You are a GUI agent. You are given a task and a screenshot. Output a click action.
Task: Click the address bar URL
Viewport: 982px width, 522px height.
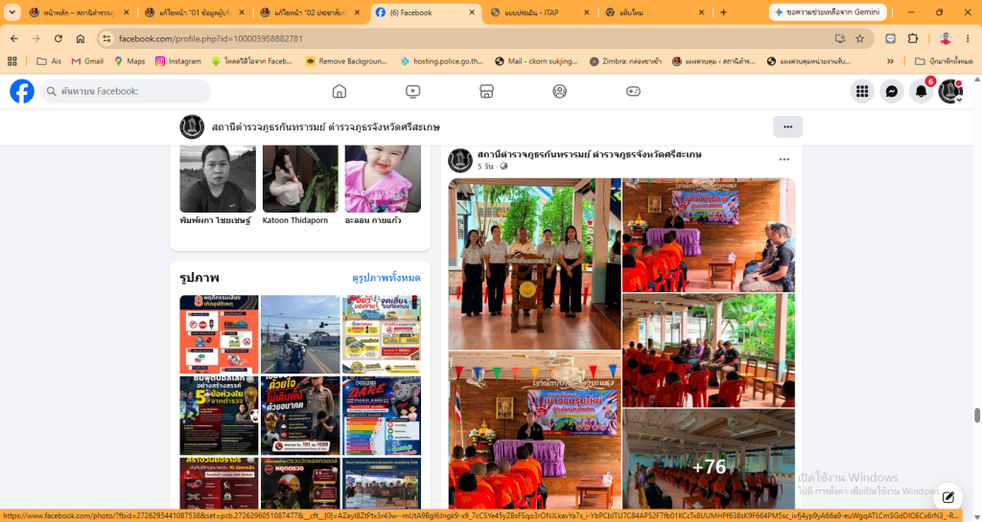(210, 38)
